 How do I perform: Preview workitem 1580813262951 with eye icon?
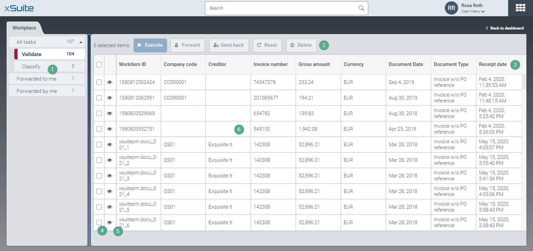pyautogui.click(x=110, y=98)
